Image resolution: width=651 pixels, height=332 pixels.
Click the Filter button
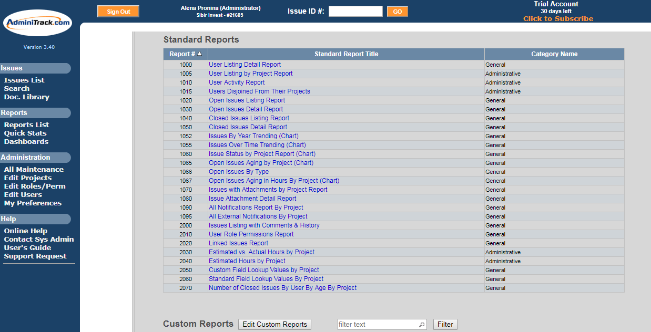point(445,324)
